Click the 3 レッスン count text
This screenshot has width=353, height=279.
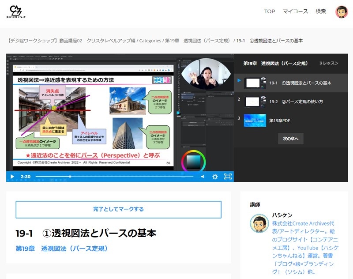coord(329,63)
